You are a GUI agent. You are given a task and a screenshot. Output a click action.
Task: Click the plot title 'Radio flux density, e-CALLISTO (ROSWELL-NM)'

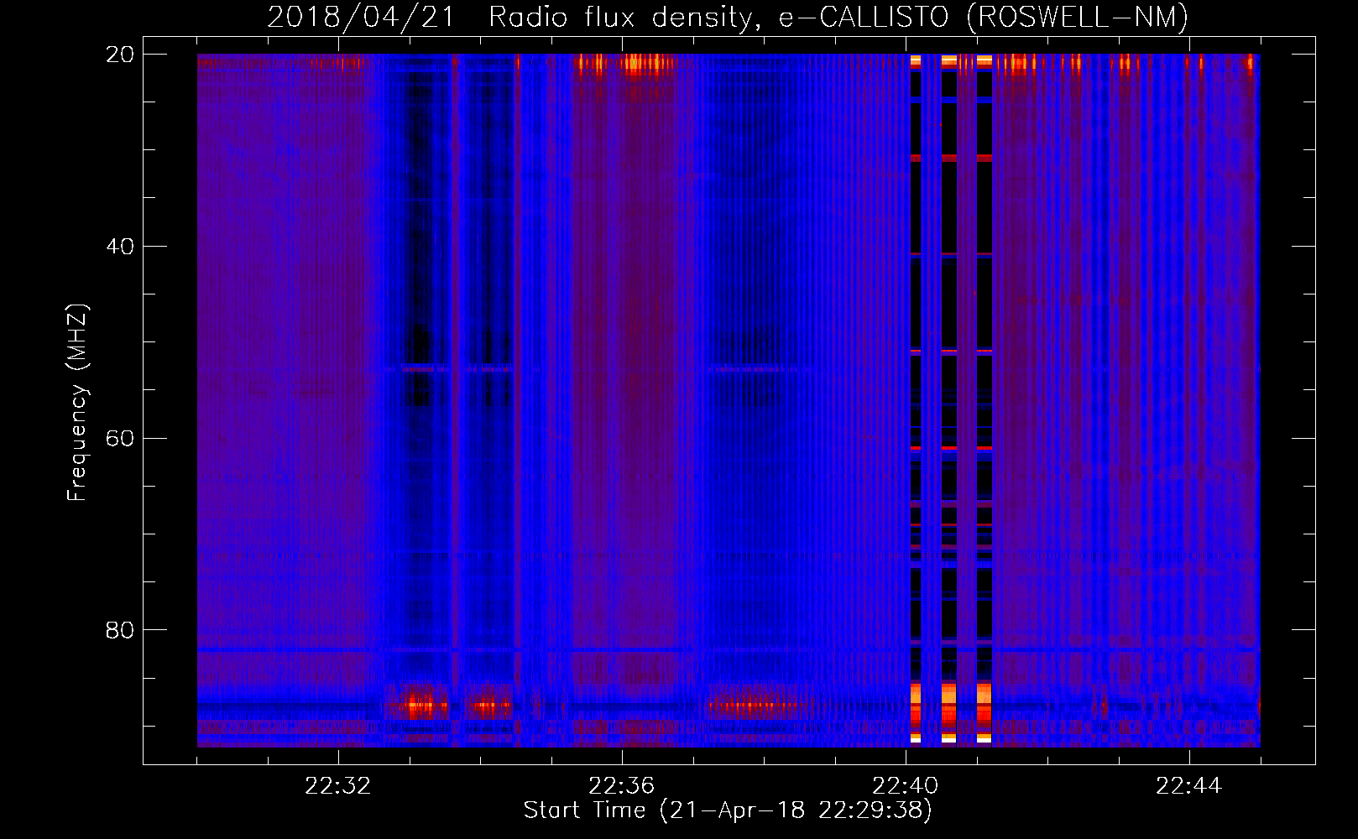point(838,17)
